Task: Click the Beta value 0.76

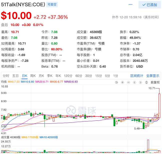Action: pos(54,67)
